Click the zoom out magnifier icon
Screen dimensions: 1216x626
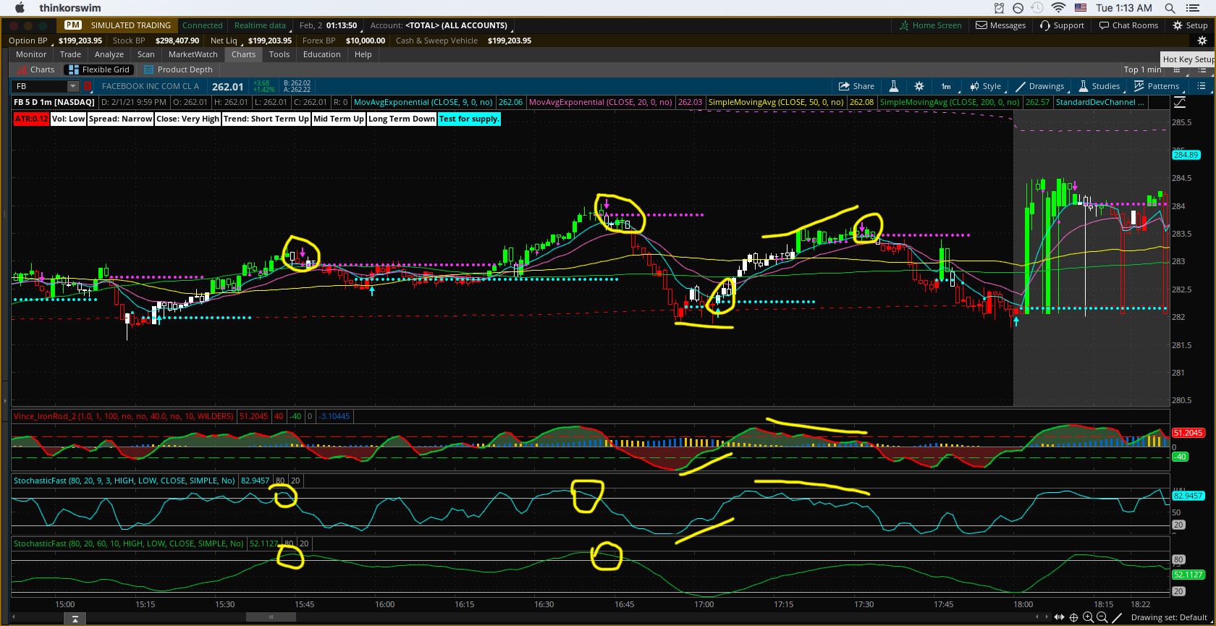click(1102, 617)
